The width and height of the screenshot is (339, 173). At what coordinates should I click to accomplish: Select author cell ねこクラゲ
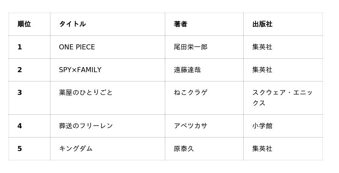click(191, 92)
